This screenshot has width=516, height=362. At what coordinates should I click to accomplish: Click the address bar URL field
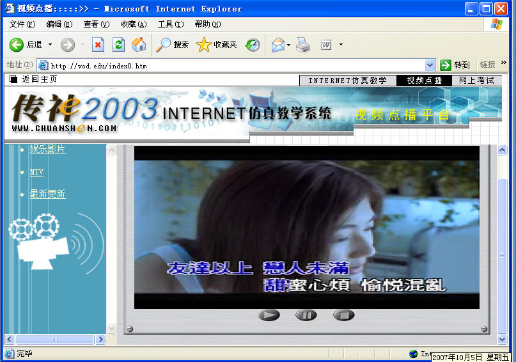pyautogui.click(x=237, y=65)
